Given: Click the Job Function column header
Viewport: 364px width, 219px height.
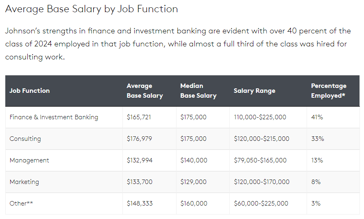Looking at the screenshot, I should click(x=30, y=91).
